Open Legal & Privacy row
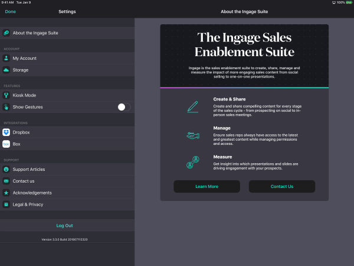Viewport: 354px width, 266px height. tap(67, 205)
